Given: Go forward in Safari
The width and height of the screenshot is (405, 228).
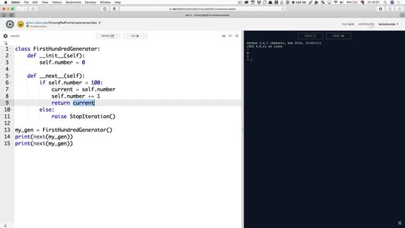Looking at the screenshot, I should [25, 9].
